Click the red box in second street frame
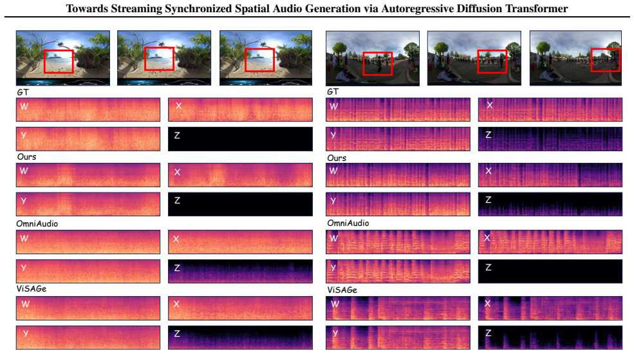 [492, 62]
